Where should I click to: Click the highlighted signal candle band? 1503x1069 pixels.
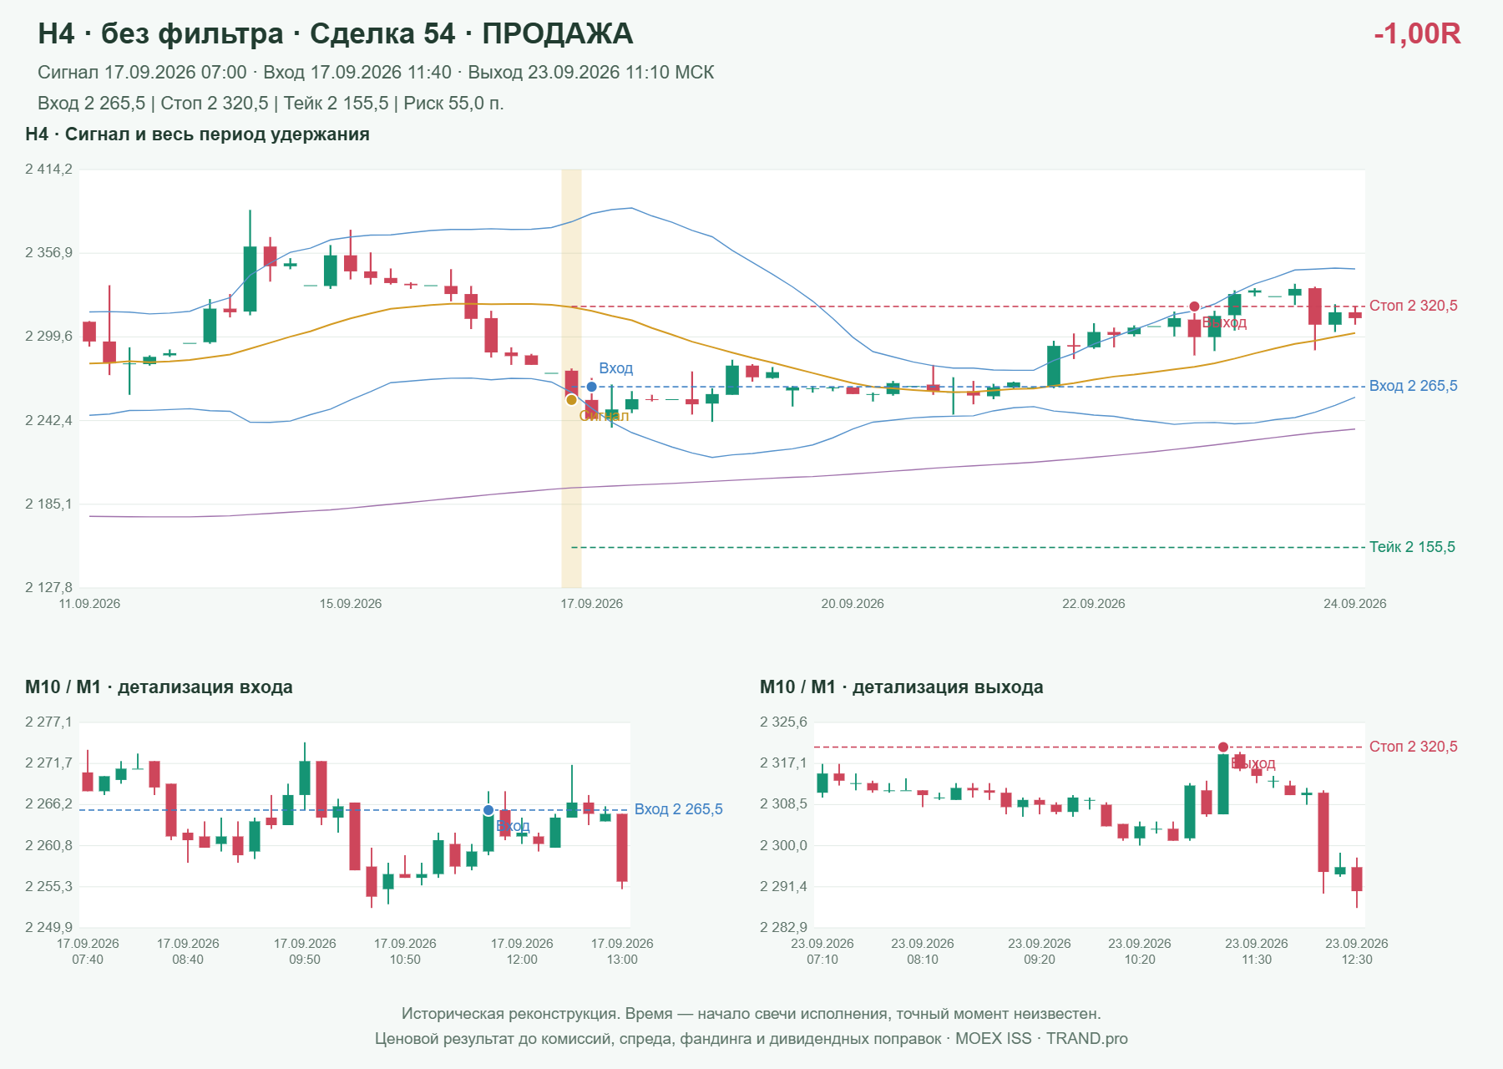click(x=571, y=378)
